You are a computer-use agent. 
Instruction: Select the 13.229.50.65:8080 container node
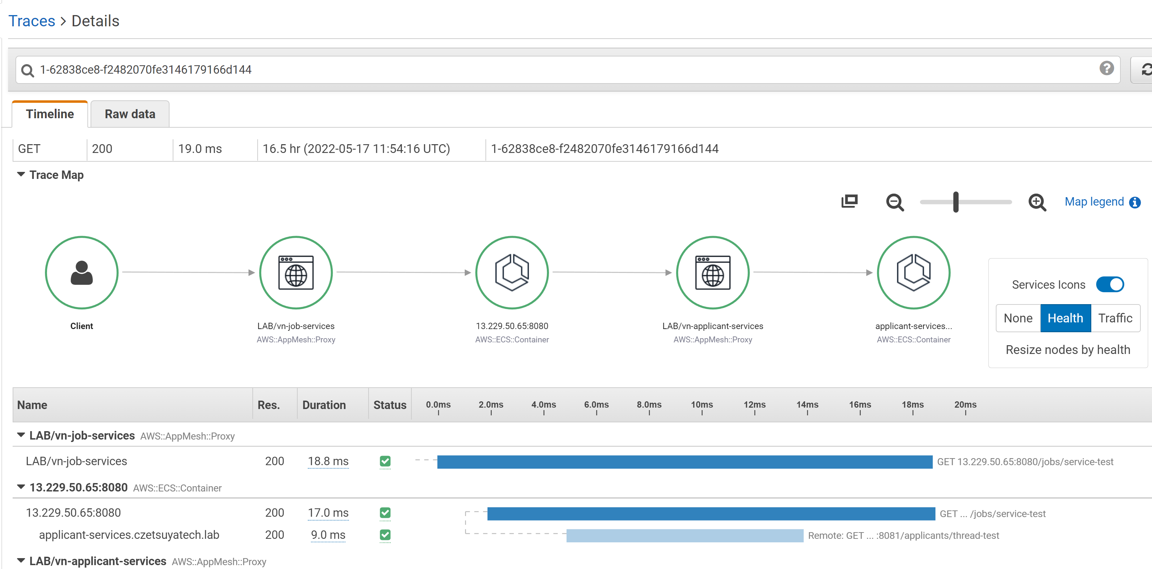click(x=512, y=273)
